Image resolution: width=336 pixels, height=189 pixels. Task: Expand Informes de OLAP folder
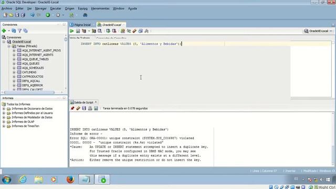(x=4, y=122)
